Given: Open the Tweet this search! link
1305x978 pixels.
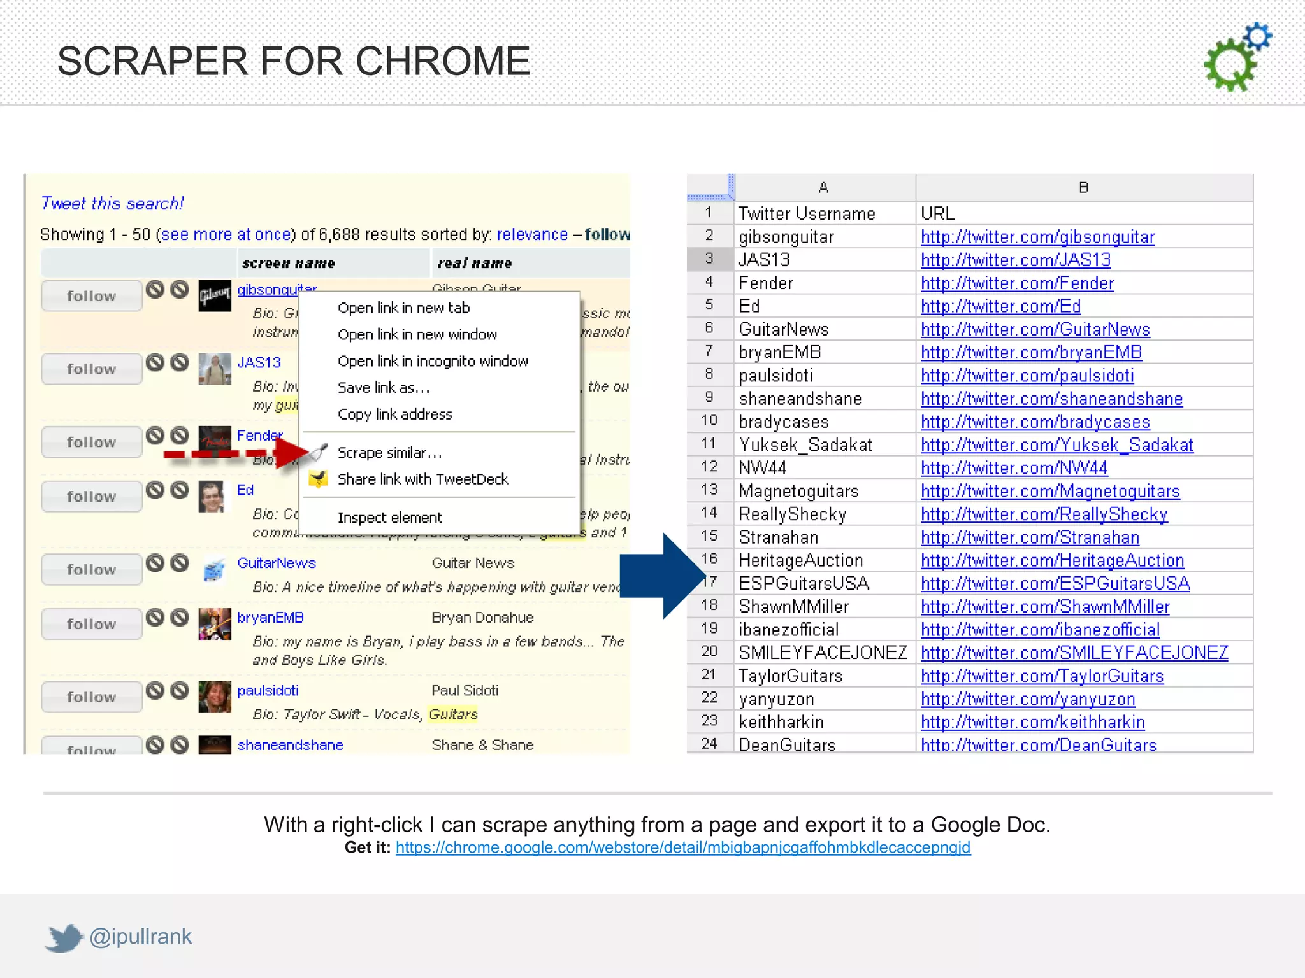Looking at the screenshot, I should [112, 204].
